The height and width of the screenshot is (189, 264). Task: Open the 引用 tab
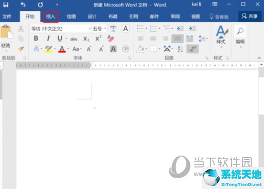click(134, 16)
